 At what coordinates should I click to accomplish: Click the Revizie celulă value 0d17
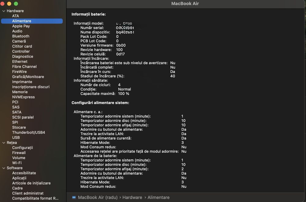coord(120,54)
